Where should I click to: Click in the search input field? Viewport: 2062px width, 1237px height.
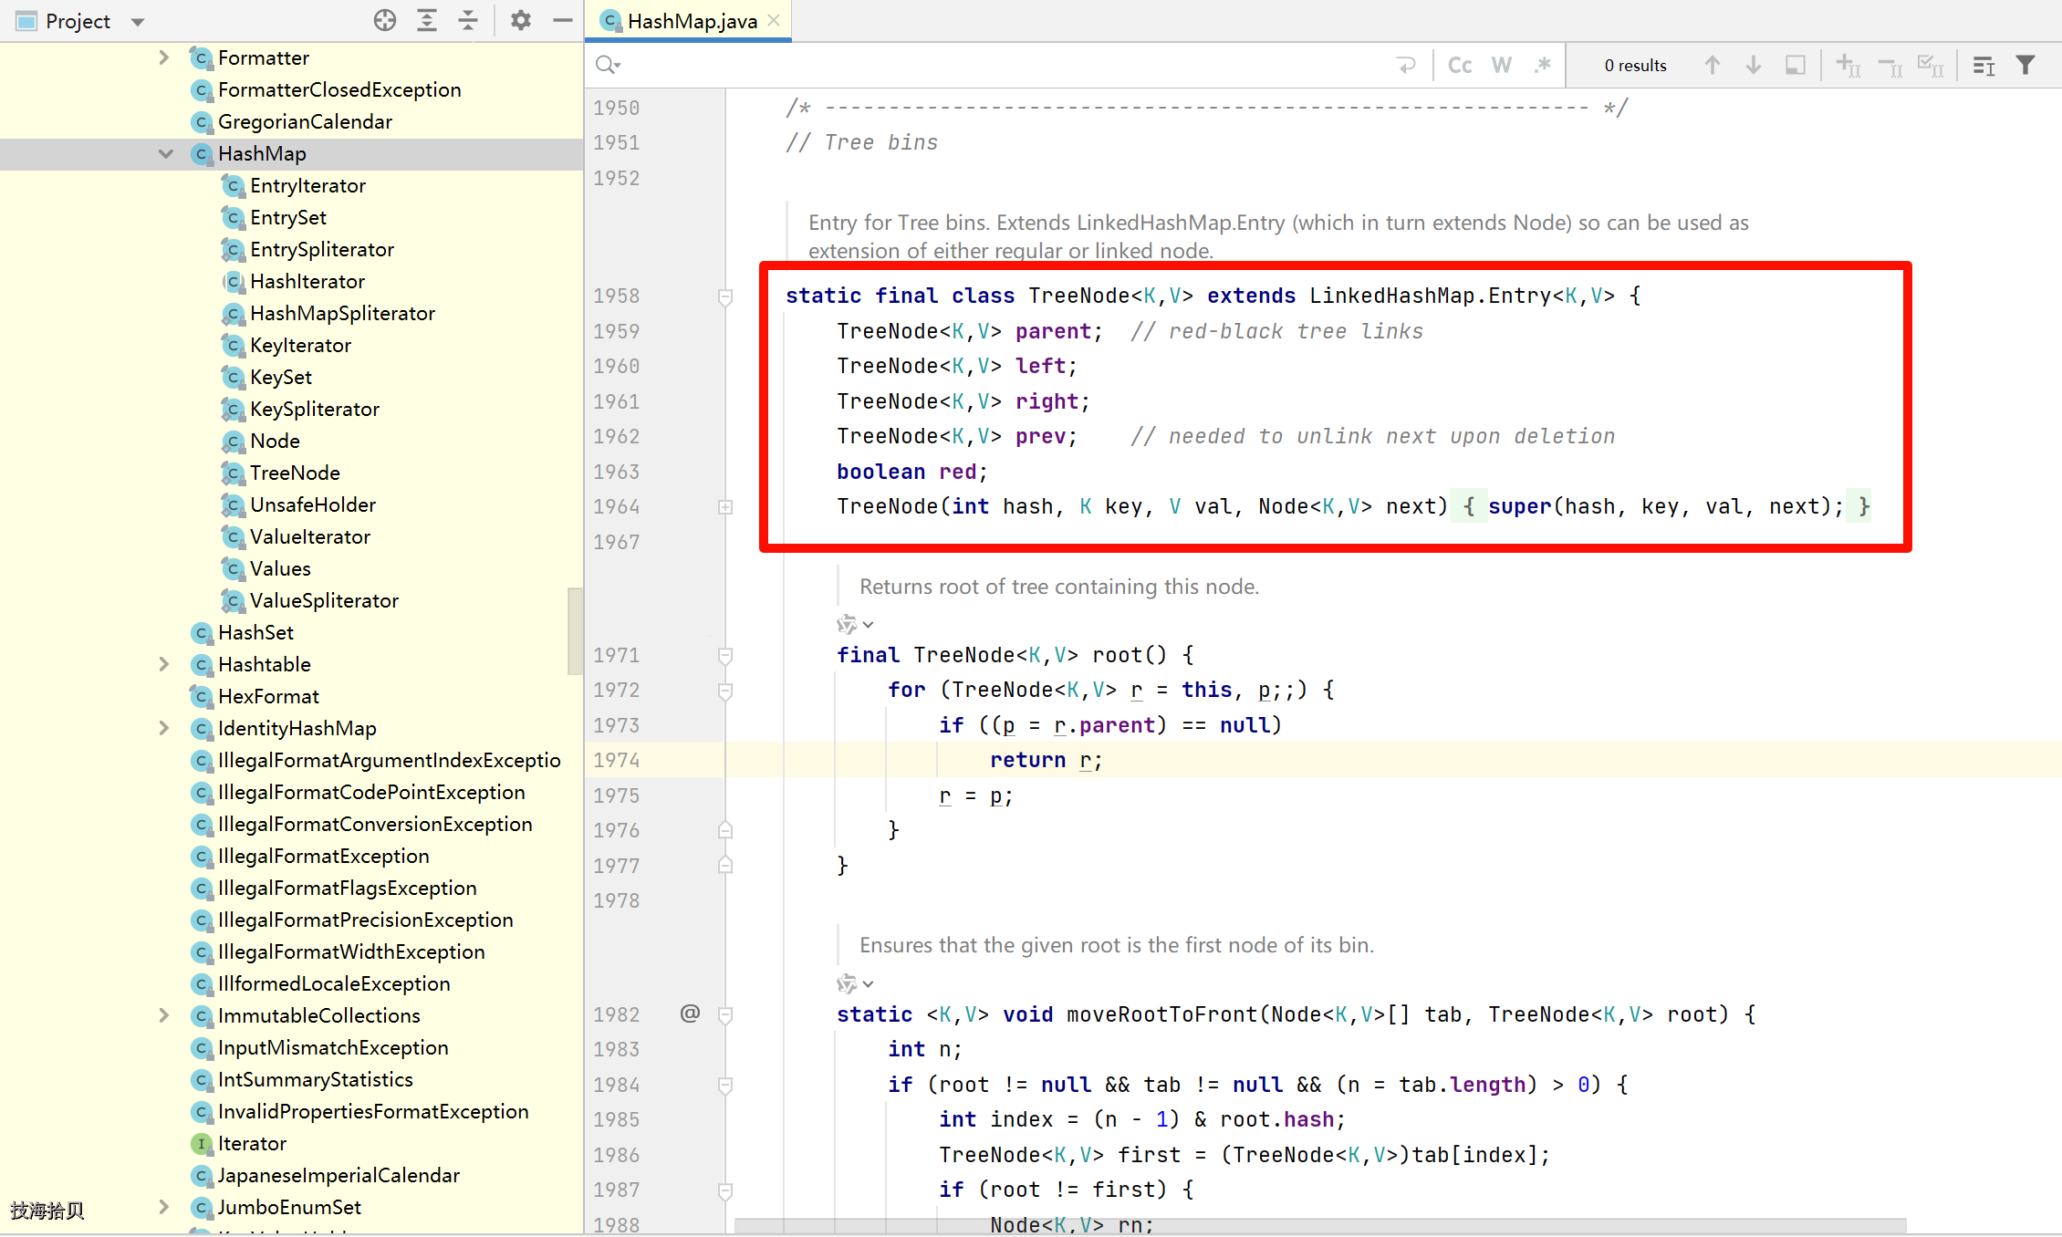click(1004, 65)
